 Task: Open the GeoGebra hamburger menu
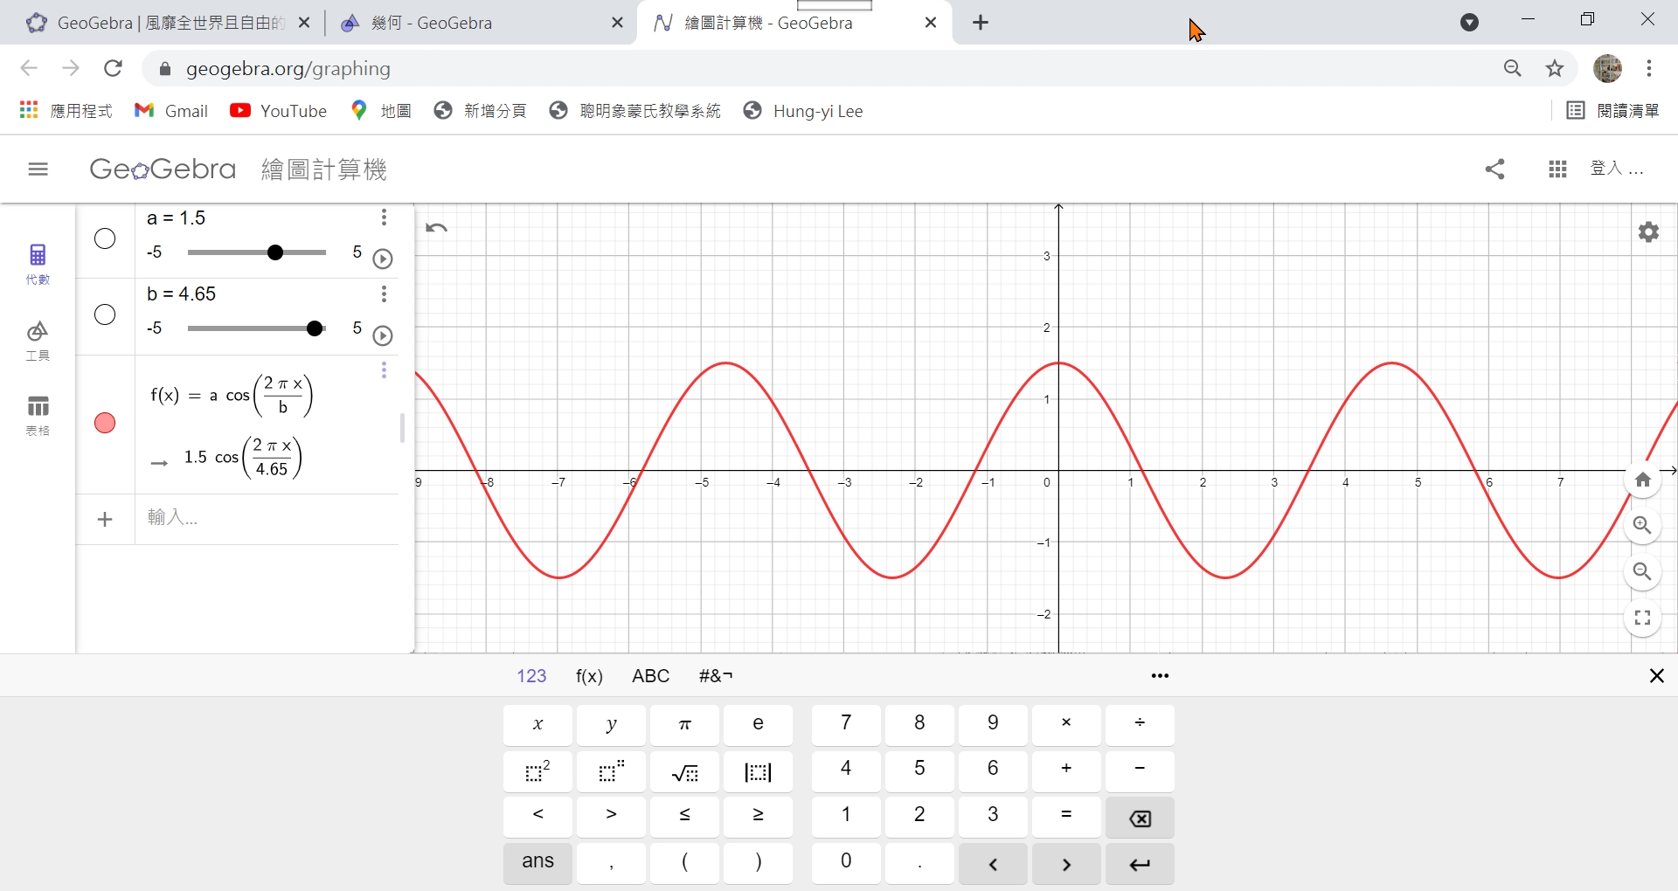point(38,169)
